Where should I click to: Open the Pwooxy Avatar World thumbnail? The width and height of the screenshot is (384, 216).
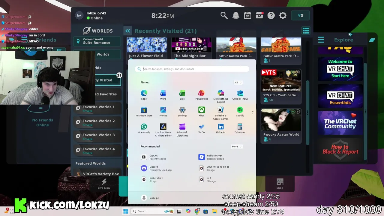click(281, 125)
